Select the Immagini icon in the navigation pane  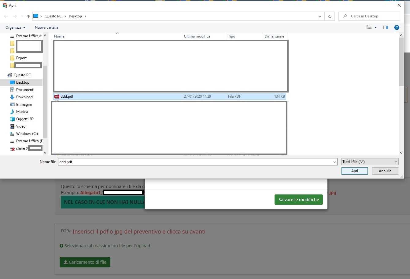coord(12,104)
